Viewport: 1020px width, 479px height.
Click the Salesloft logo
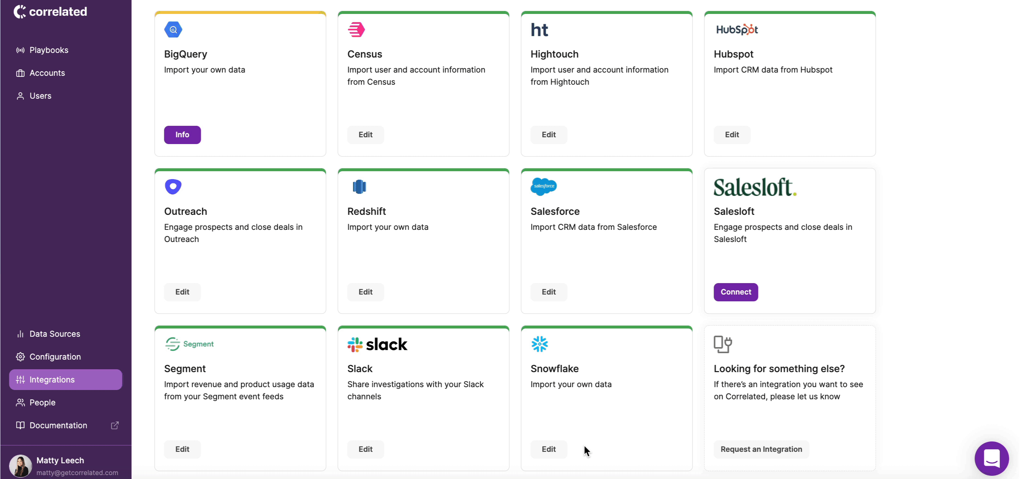(755, 187)
